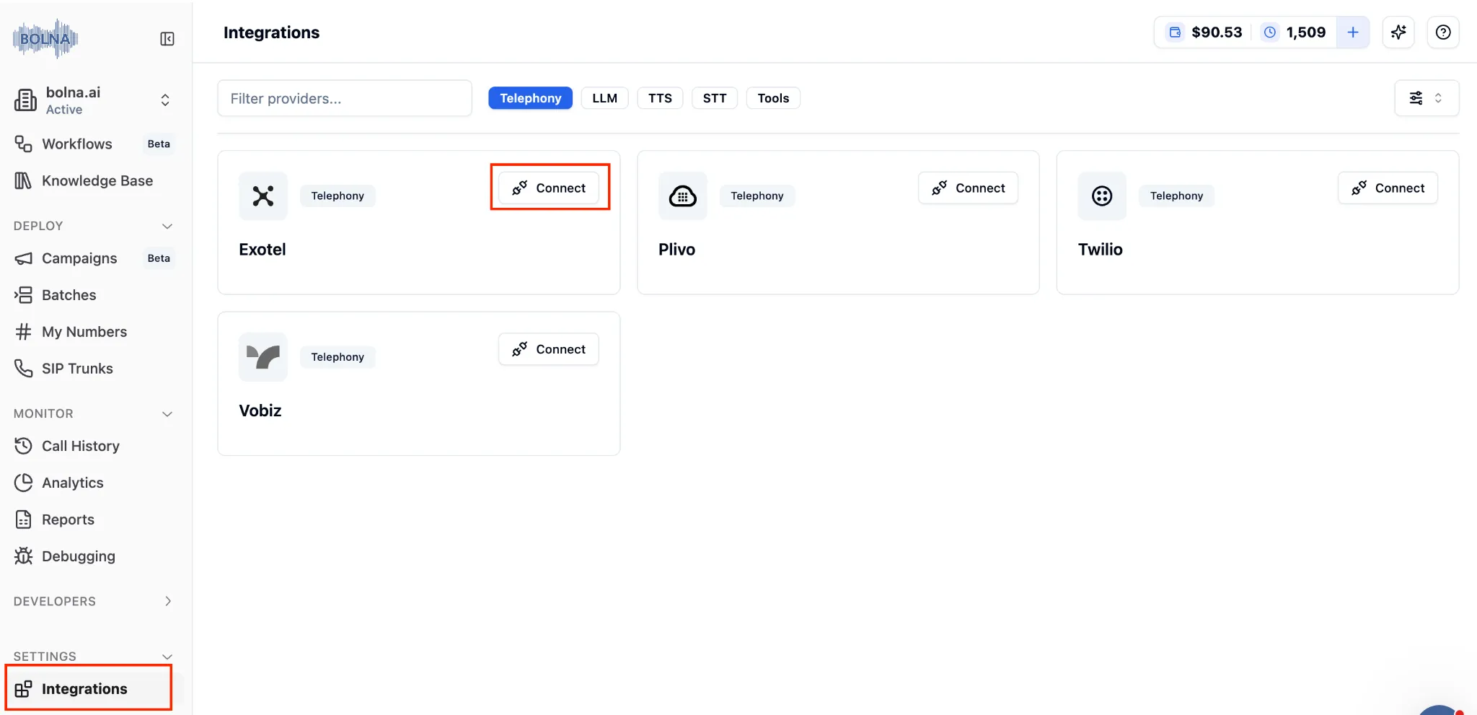Open Workflows in the sidebar

[x=94, y=144]
